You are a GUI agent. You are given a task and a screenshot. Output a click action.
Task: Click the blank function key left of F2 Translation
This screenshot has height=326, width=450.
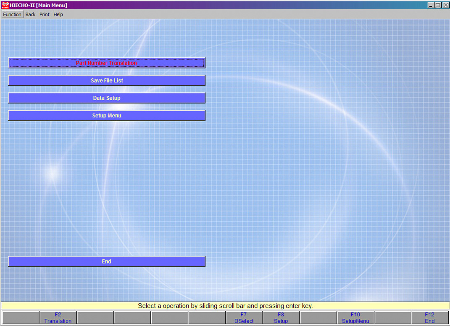[21, 318]
